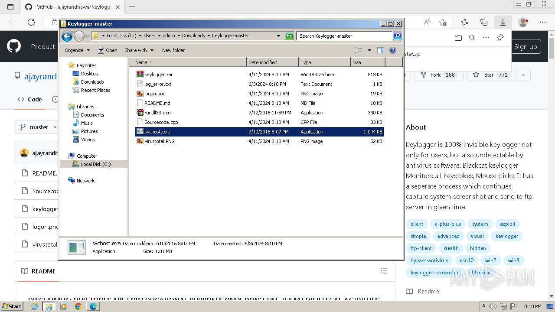Image resolution: width=555 pixels, height=312 pixels.
Task: Click the search magnifier in Explorer
Action: pos(397,36)
